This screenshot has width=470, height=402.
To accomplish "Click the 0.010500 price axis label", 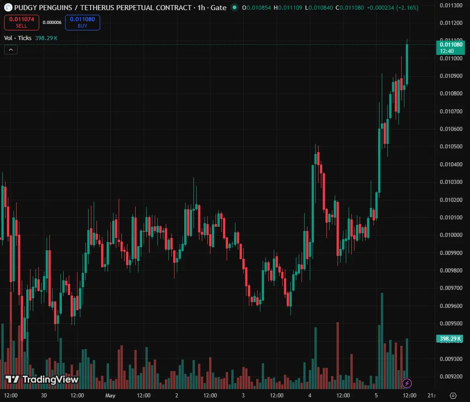I will tap(451, 147).
